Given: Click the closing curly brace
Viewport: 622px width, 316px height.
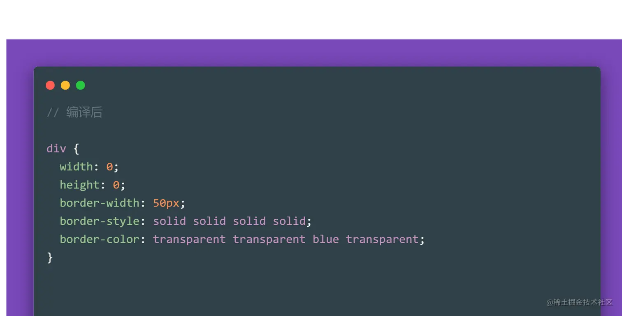Looking at the screenshot, I should point(50,258).
